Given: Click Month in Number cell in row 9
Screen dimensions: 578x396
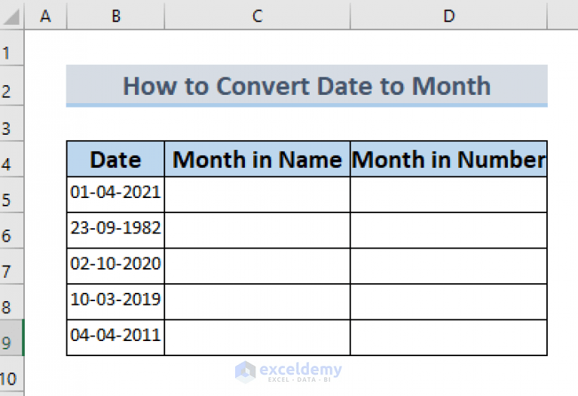Looking at the screenshot, I should (x=448, y=338).
